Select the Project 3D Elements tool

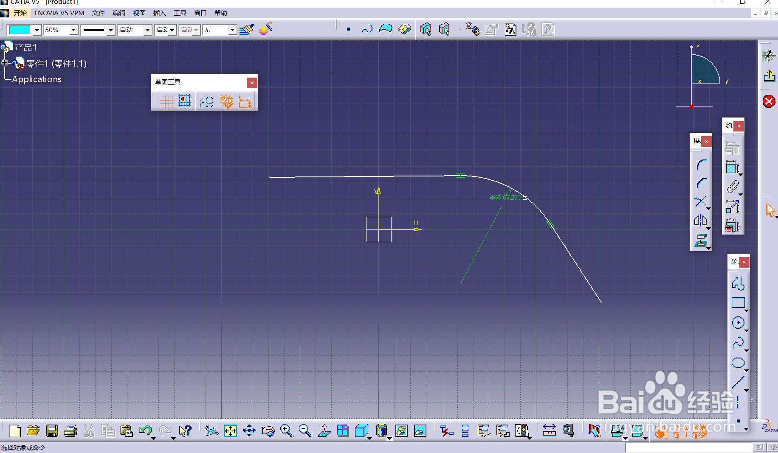pos(701,240)
